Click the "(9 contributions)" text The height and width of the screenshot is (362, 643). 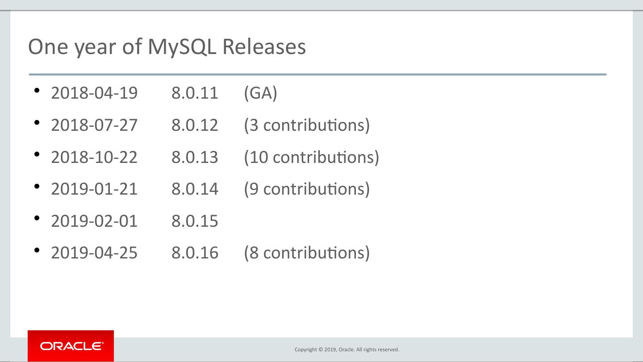click(307, 189)
